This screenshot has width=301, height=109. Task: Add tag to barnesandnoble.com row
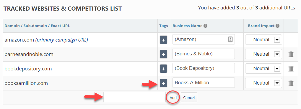point(163,54)
